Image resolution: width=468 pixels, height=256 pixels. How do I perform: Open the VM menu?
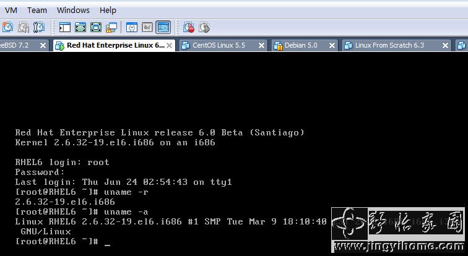point(11,10)
